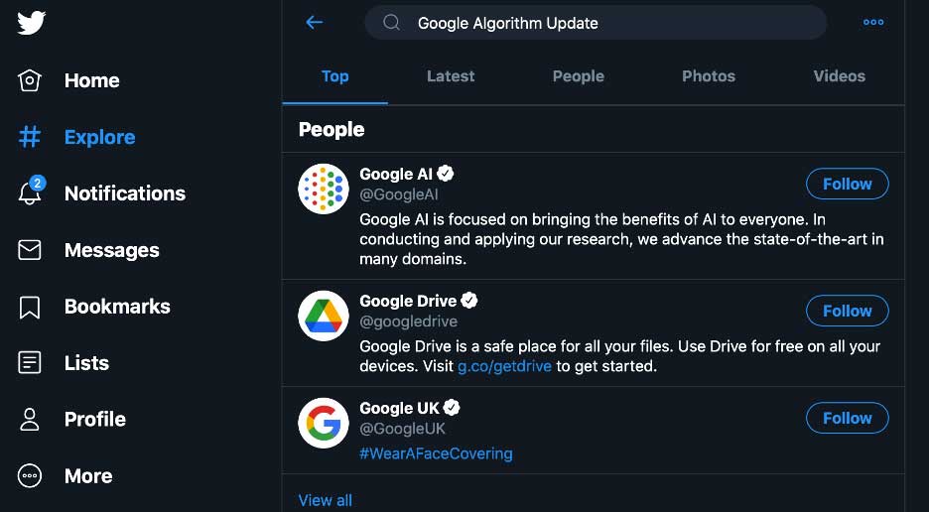Open the Bookmarks icon in sidebar

click(x=30, y=307)
